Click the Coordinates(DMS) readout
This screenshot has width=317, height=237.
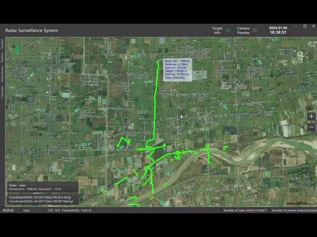point(40,197)
